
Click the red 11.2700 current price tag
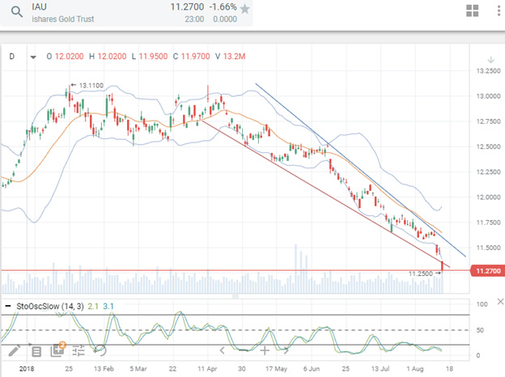488,271
